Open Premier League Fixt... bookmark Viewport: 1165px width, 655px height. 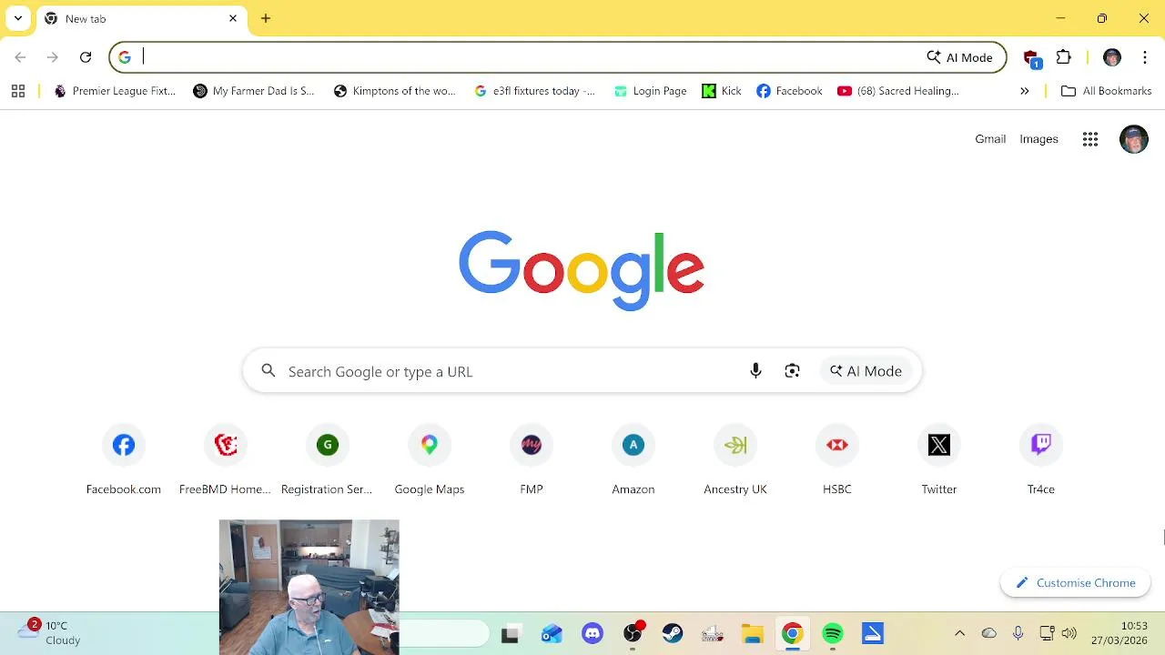(x=115, y=91)
